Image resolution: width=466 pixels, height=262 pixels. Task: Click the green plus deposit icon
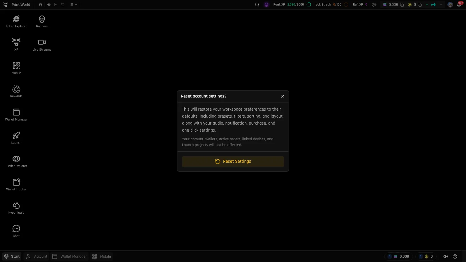pyautogui.click(x=427, y=5)
